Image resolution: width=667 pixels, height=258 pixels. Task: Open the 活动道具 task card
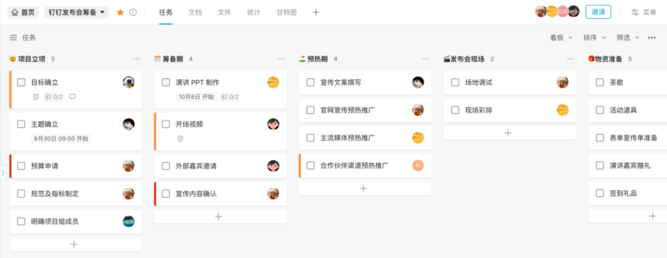coord(627,110)
